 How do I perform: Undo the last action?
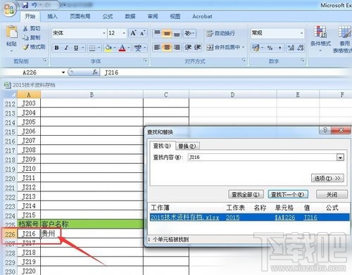[x=34, y=5]
